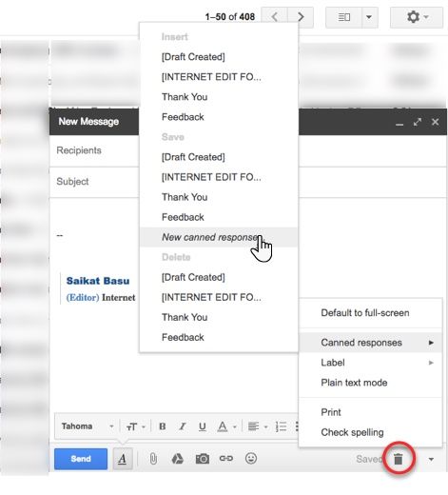The height and width of the screenshot is (495, 448).
Task: Click the discard draft trash icon
Action: (x=399, y=459)
